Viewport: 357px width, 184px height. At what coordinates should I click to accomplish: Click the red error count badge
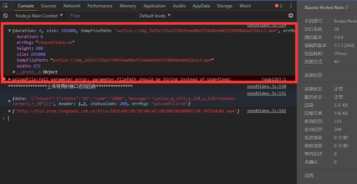tap(278, 6)
